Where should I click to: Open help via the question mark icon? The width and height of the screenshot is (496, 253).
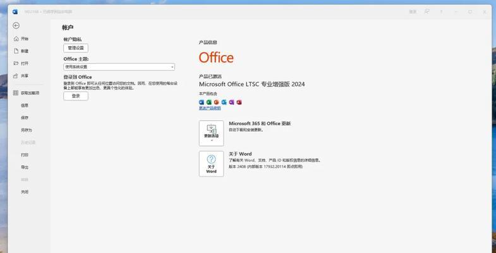(x=441, y=12)
